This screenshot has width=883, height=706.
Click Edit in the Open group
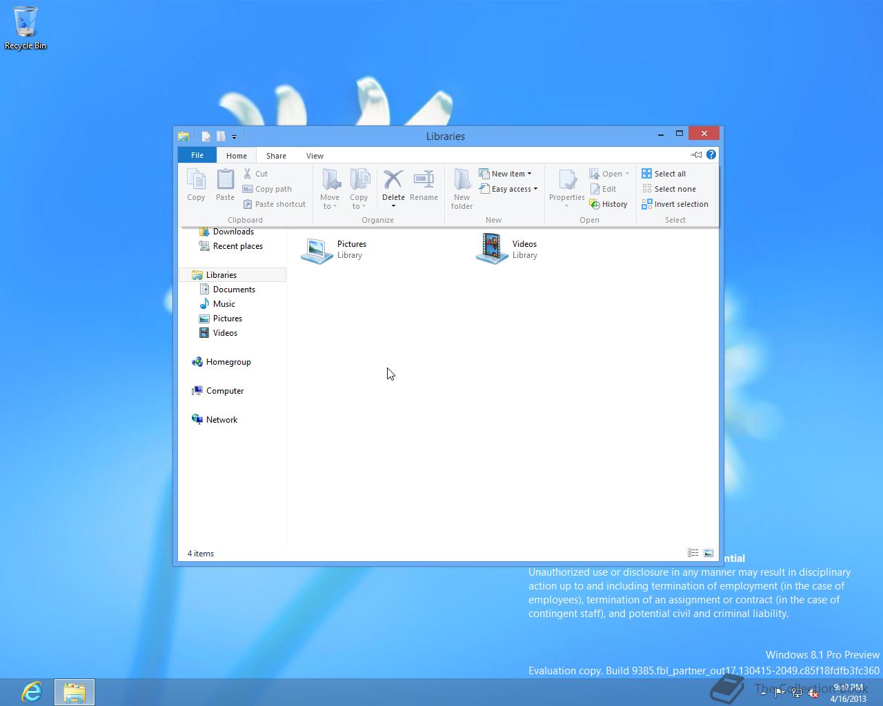click(x=603, y=189)
